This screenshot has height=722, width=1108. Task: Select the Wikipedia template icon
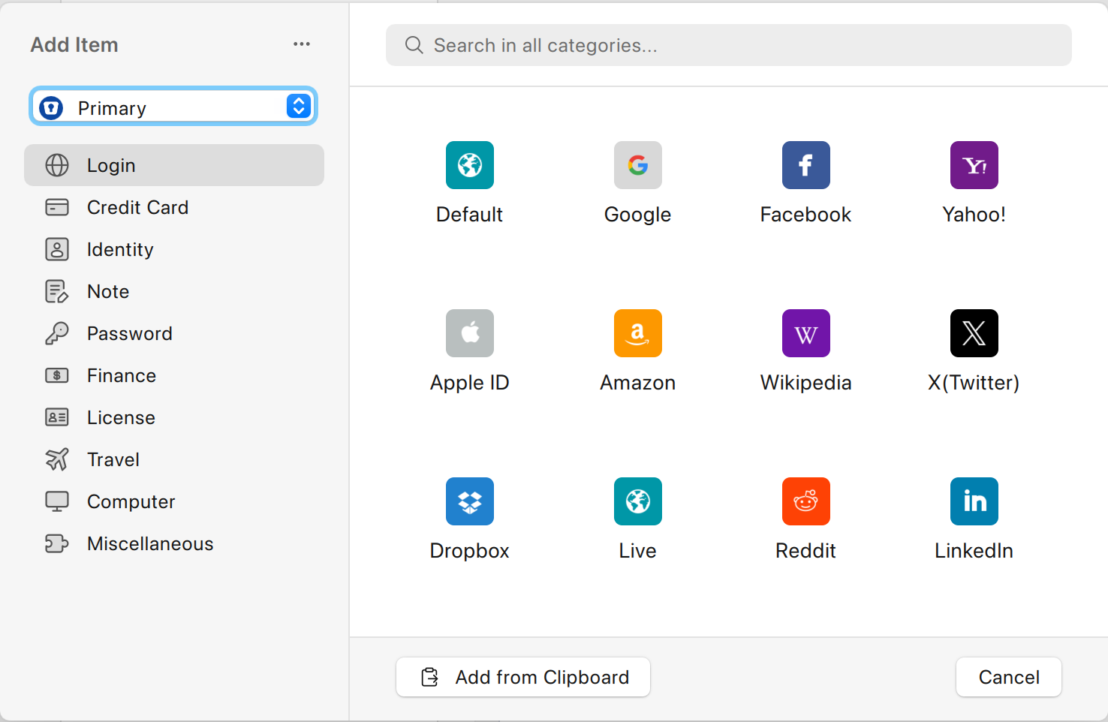point(806,333)
